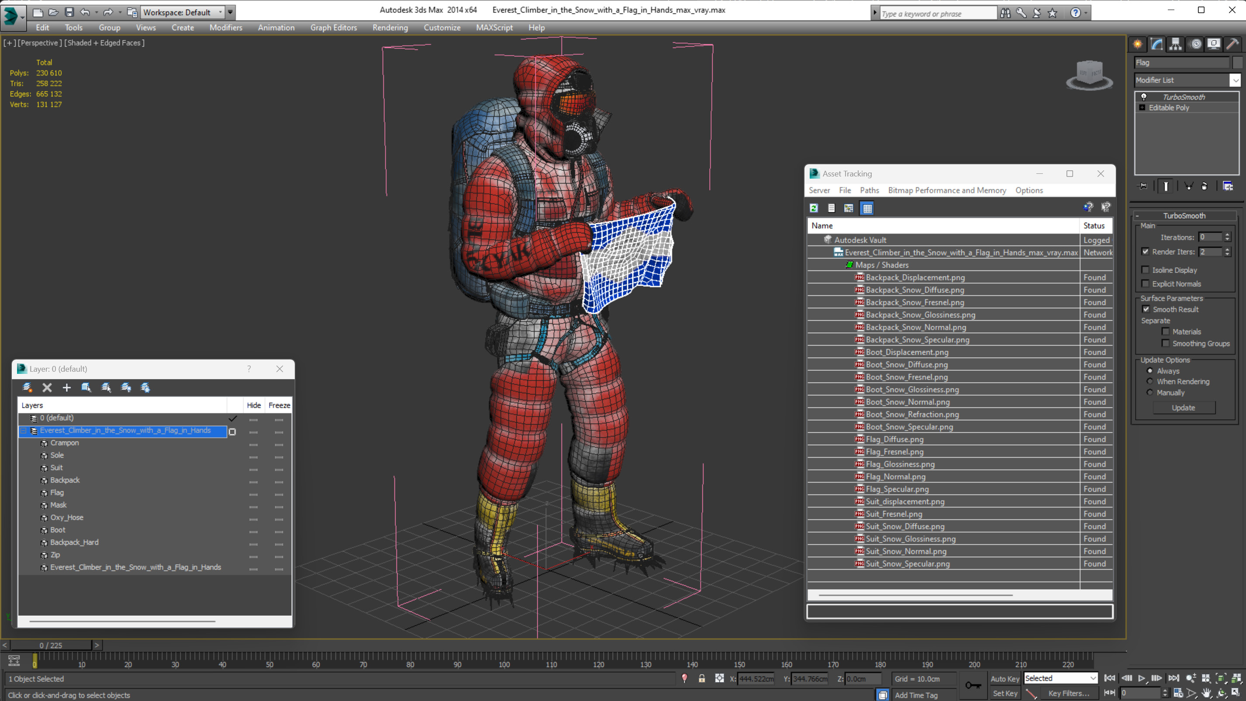This screenshot has width=1246, height=701.
Task: Select When Rendering update radio button
Action: point(1150,381)
